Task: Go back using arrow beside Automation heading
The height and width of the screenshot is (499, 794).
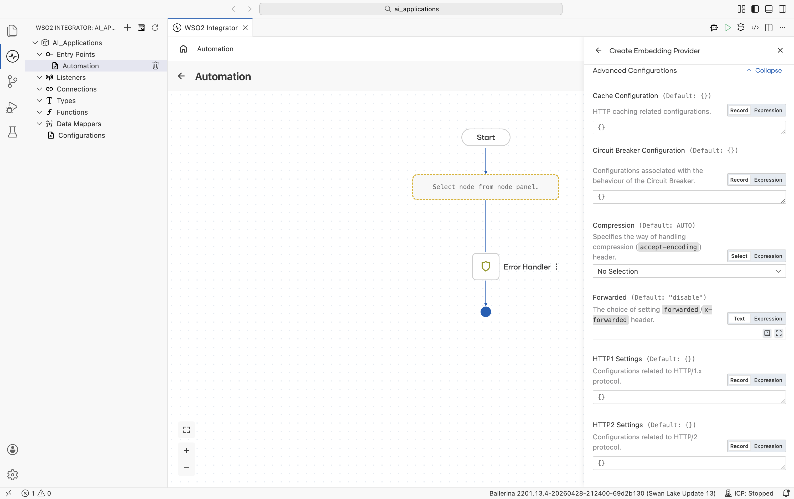Action: pyautogui.click(x=181, y=76)
